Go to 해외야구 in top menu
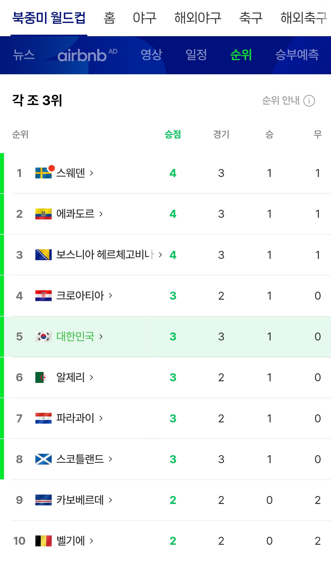Screen dimensions: 331x561 pyautogui.click(x=198, y=18)
